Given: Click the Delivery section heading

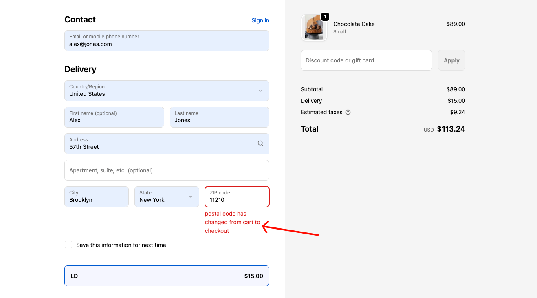Looking at the screenshot, I should pyautogui.click(x=80, y=69).
